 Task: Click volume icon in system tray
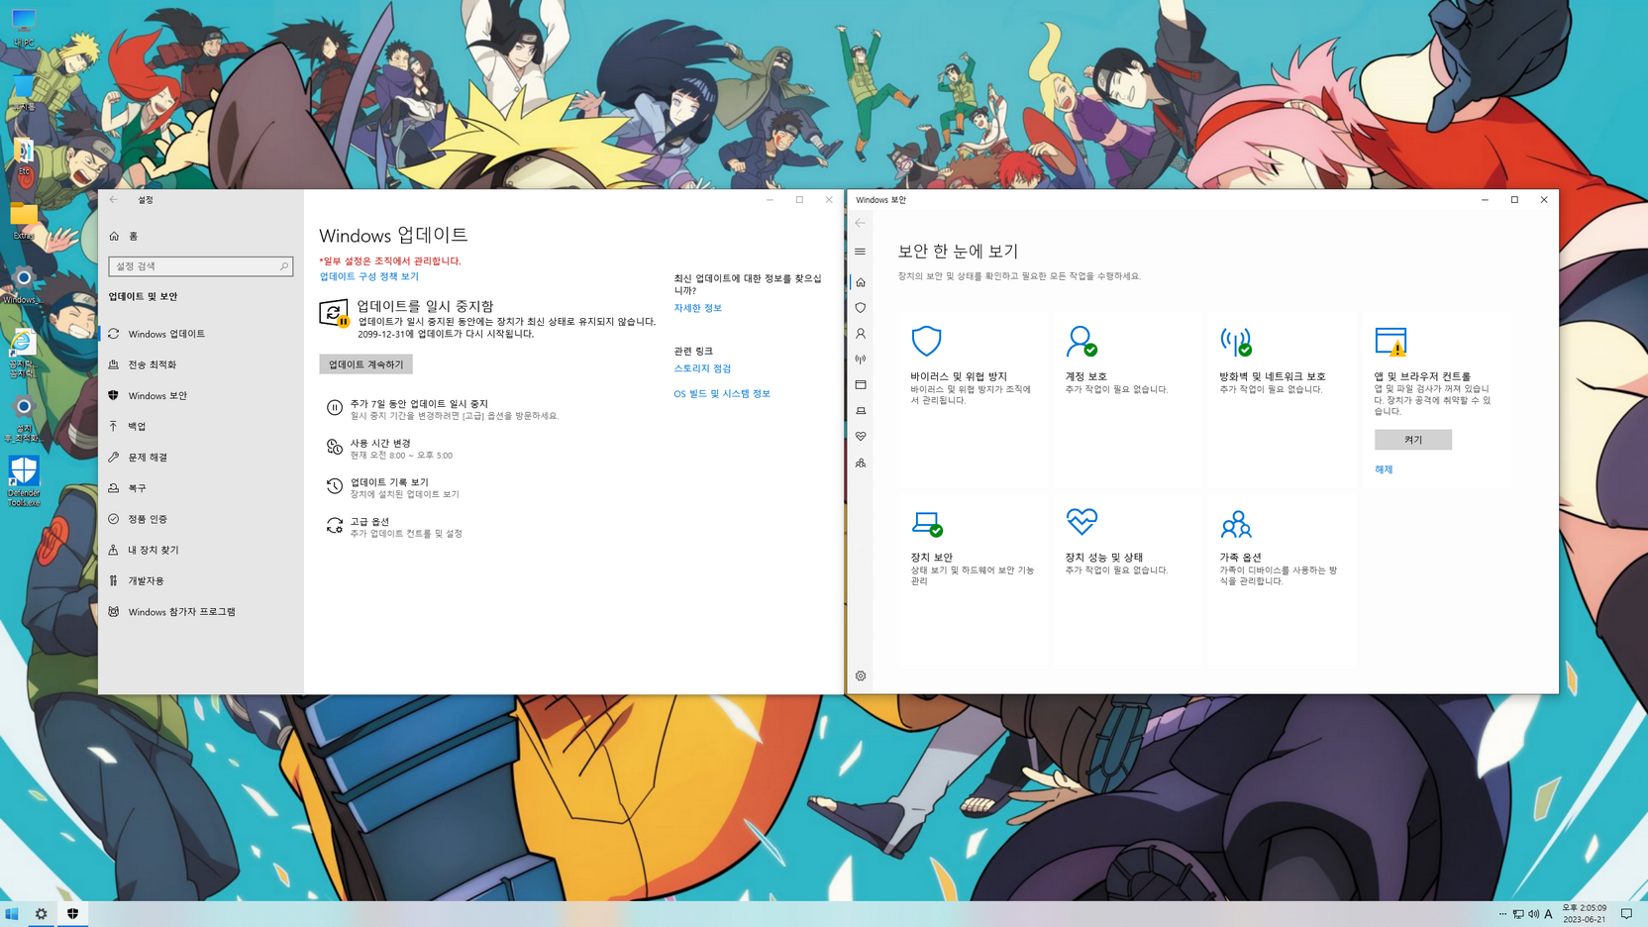click(1533, 914)
